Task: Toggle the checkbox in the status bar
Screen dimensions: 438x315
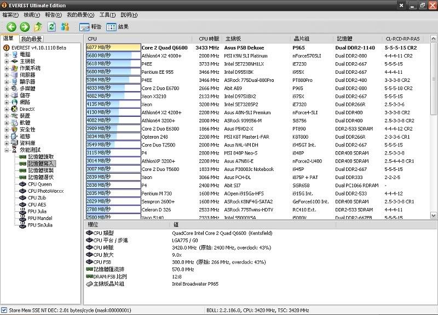Action: coord(4,311)
